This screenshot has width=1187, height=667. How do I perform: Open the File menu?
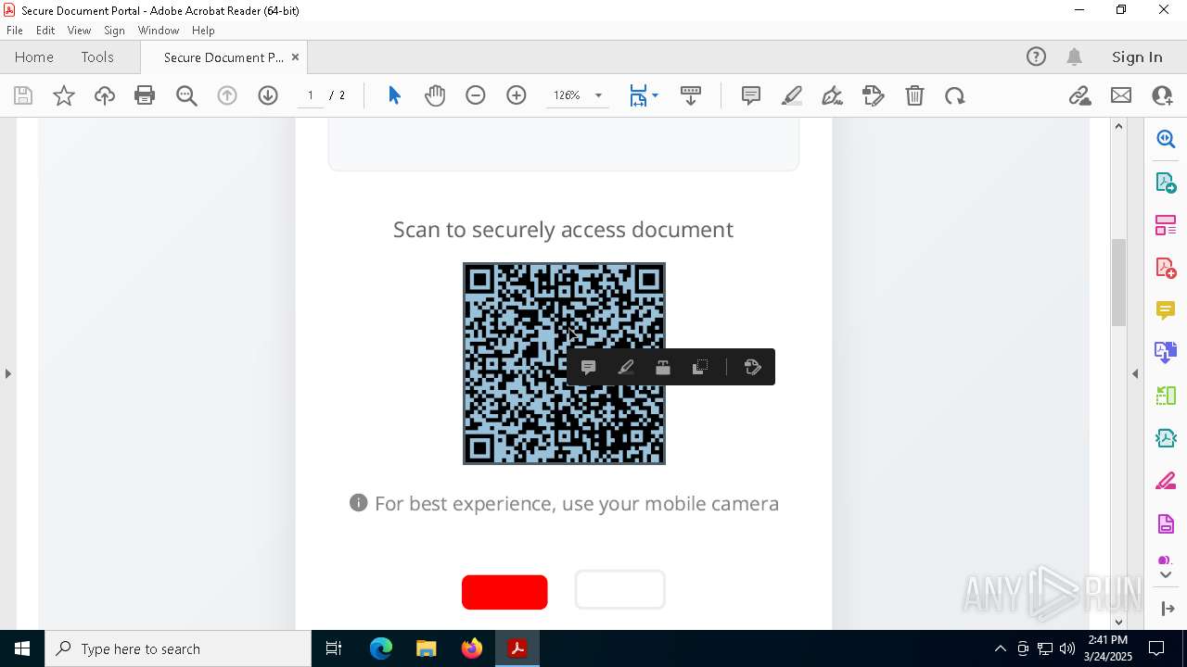pyautogui.click(x=15, y=31)
